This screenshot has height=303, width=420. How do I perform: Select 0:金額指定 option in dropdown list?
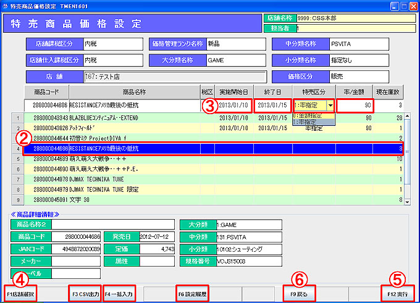pyautogui.click(x=313, y=115)
